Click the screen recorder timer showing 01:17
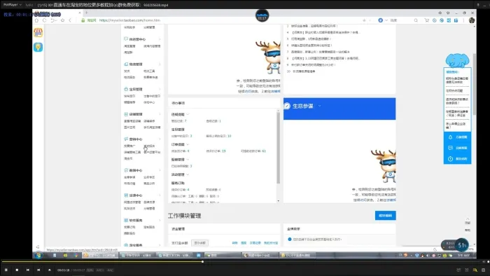This screenshot has width=490, height=276. 262,16
